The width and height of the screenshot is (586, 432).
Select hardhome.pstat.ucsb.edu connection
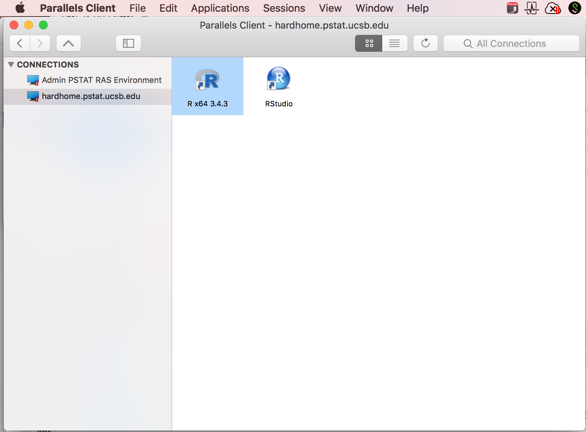point(87,96)
